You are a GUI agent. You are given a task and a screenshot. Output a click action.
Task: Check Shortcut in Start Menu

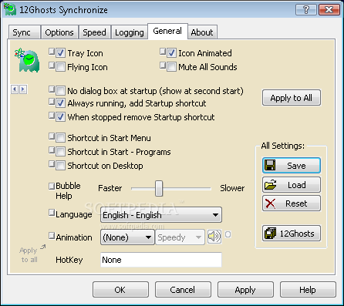pos(60,138)
